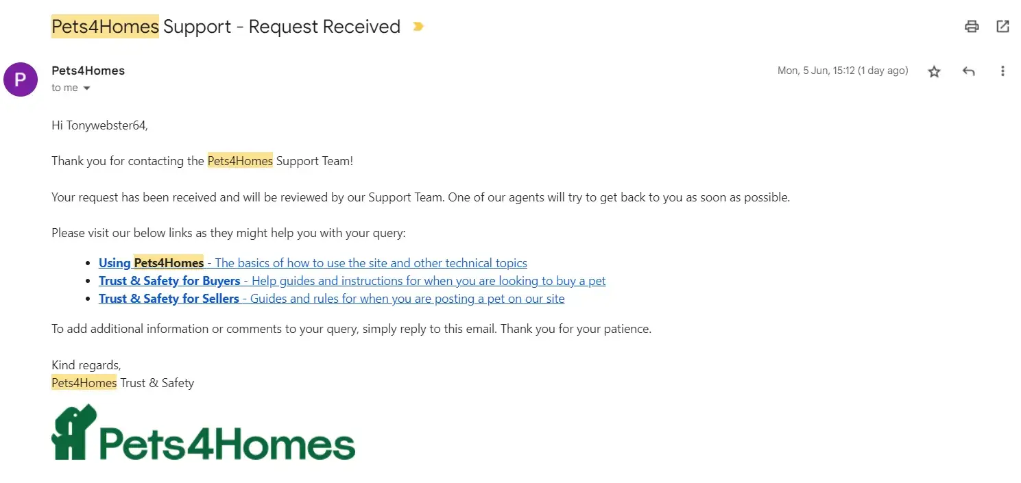Click highlighted Pets4Homes before 'Support Team!'
This screenshot has height=483, width=1021.
tap(240, 161)
